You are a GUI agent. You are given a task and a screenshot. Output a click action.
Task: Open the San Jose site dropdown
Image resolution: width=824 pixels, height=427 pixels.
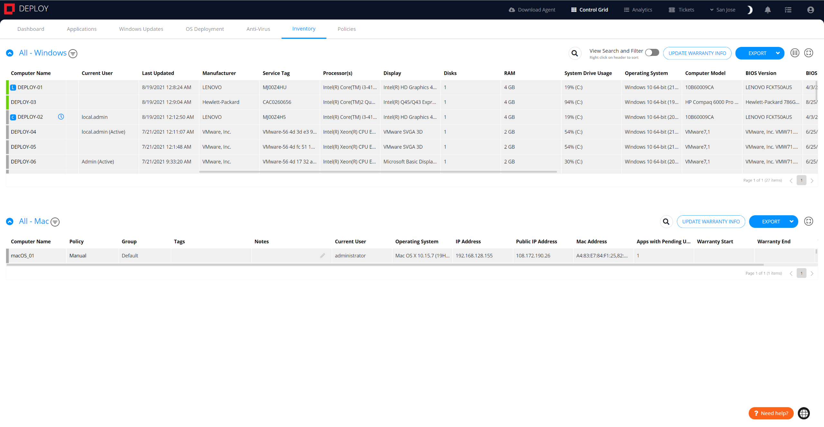point(723,10)
